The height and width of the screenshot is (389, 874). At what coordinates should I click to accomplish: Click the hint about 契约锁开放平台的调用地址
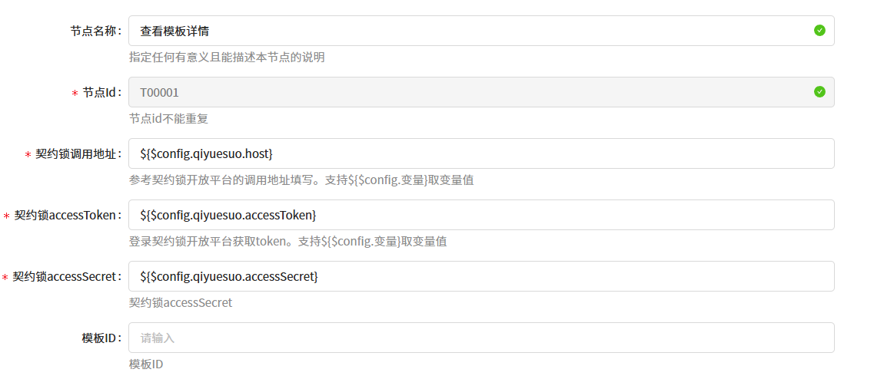pyautogui.click(x=306, y=180)
